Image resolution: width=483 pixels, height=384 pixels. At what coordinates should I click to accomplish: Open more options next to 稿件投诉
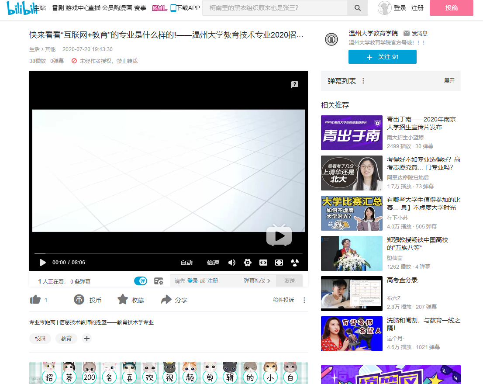pyautogui.click(x=304, y=300)
